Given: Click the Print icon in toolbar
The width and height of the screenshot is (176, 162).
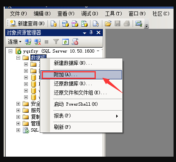Looking at the screenshot, I should tap(126, 23).
